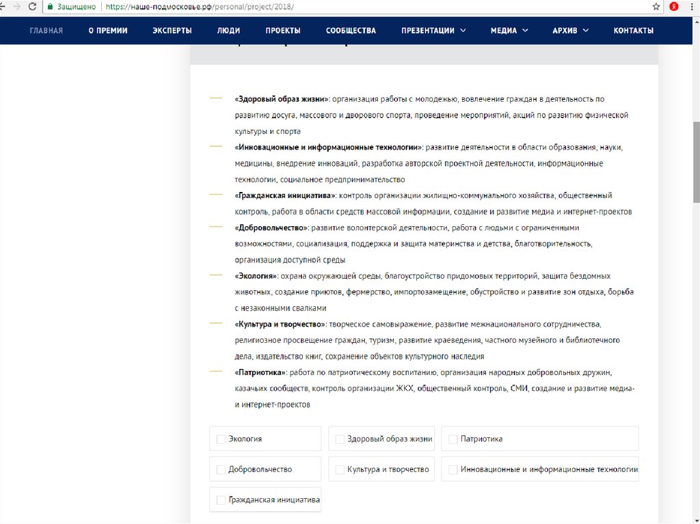Click the «Инновационные и информационные технологии» heading

click(x=329, y=148)
